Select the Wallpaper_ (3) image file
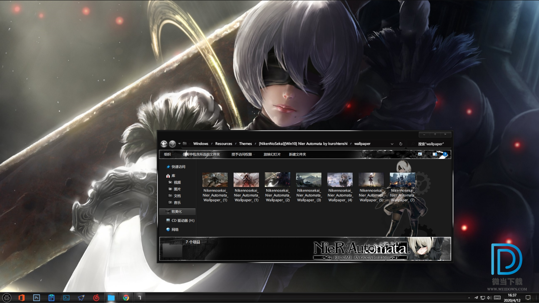The width and height of the screenshot is (539, 303). [x=309, y=187]
